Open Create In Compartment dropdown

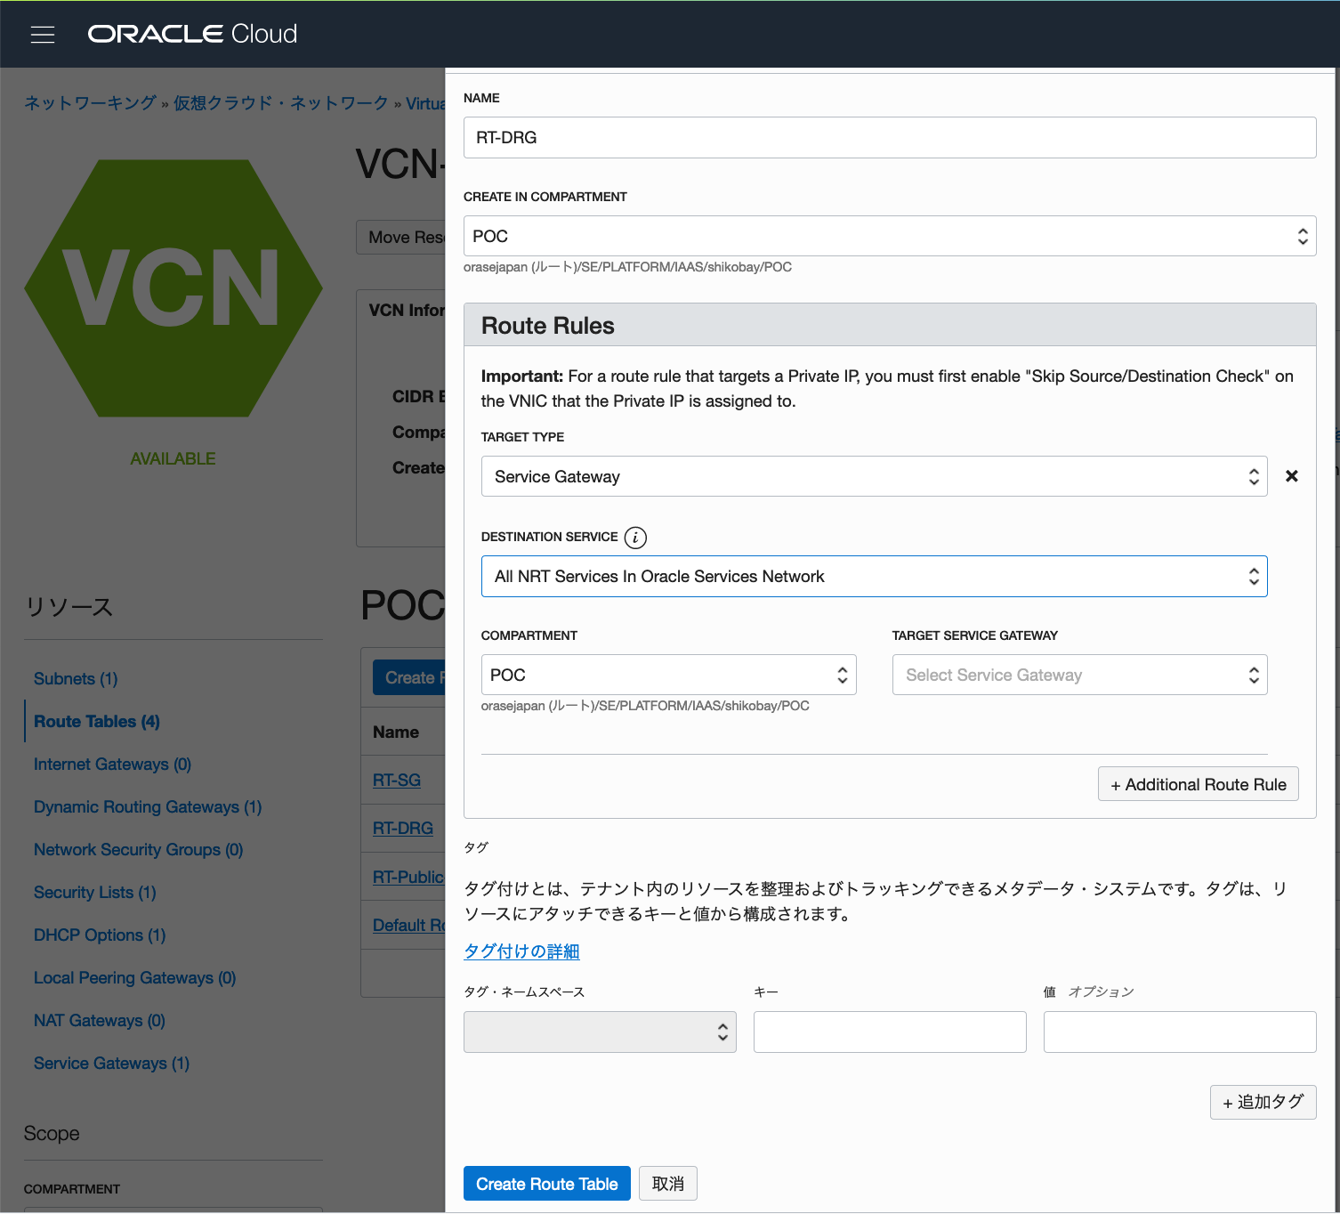click(890, 237)
